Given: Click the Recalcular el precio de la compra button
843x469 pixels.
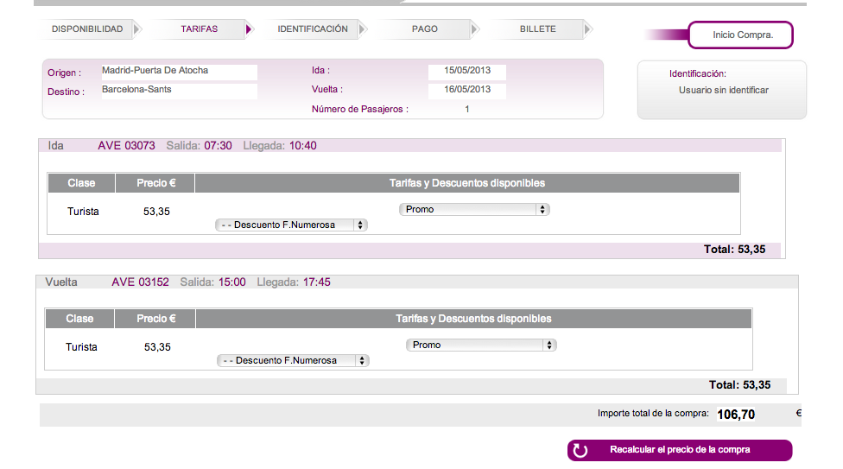Looking at the screenshot, I should click(x=679, y=450).
